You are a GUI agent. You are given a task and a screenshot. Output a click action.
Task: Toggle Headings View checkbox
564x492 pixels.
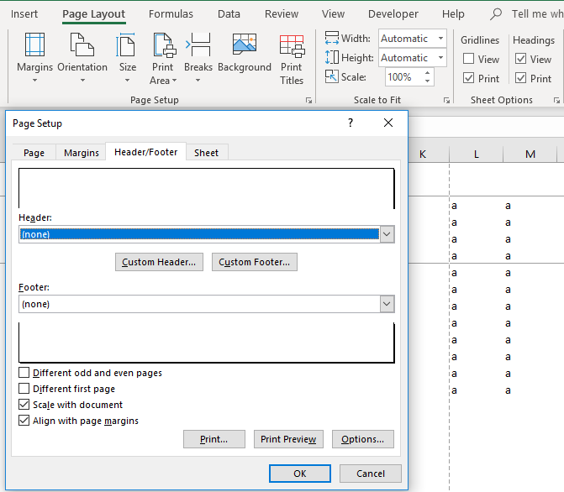520,59
